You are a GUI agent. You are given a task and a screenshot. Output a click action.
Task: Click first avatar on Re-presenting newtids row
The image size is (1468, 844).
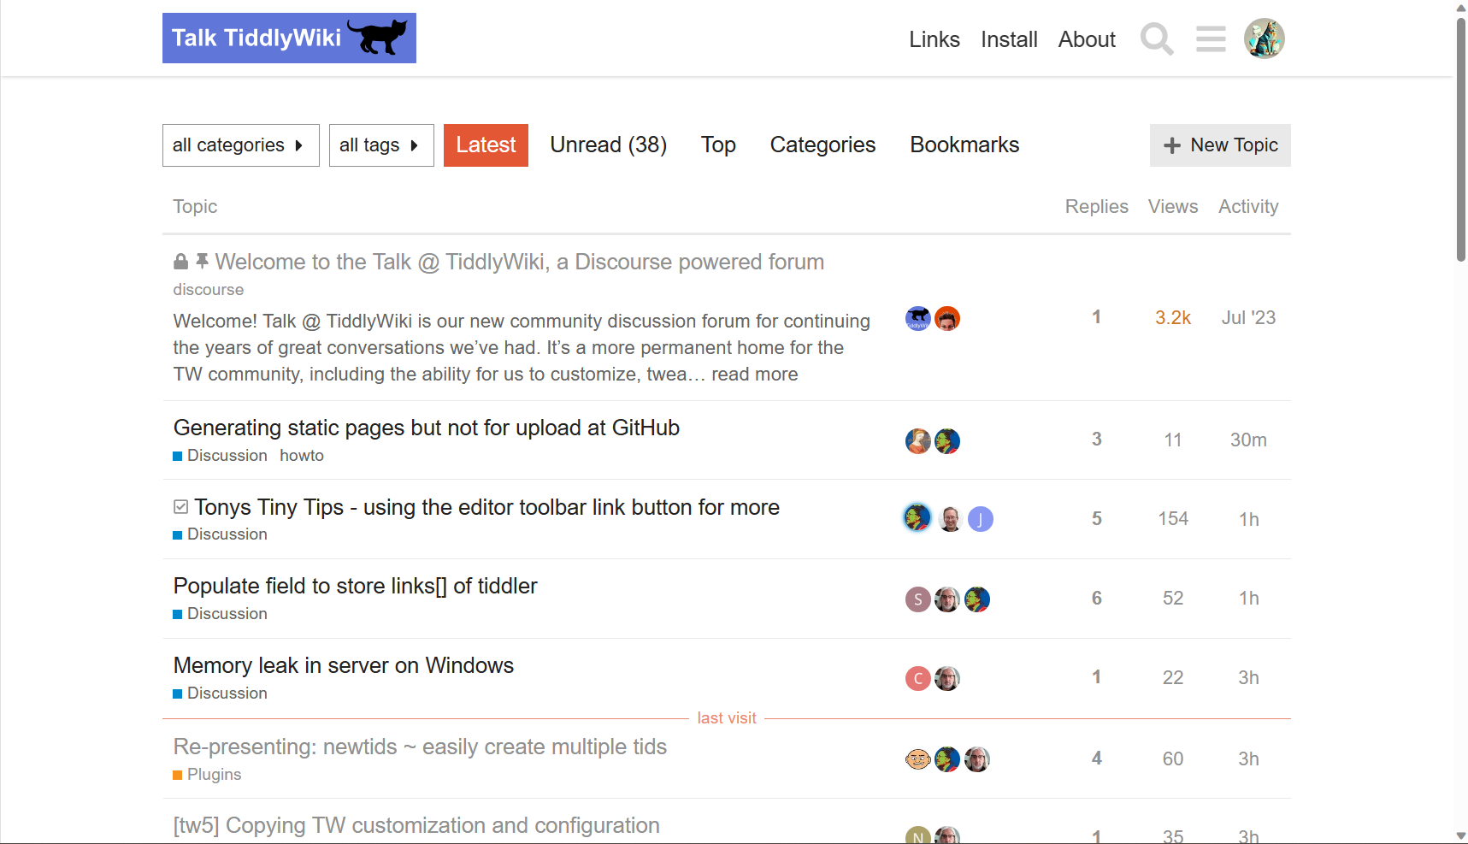pyautogui.click(x=917, y=759)
